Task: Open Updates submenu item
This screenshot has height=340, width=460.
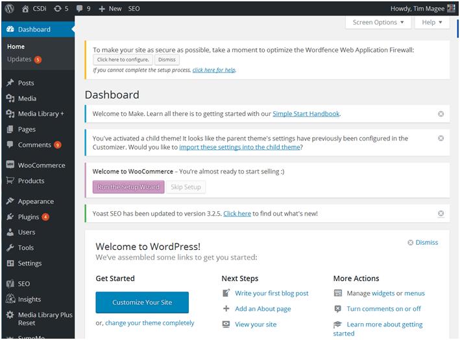Action: pos(19,59)
